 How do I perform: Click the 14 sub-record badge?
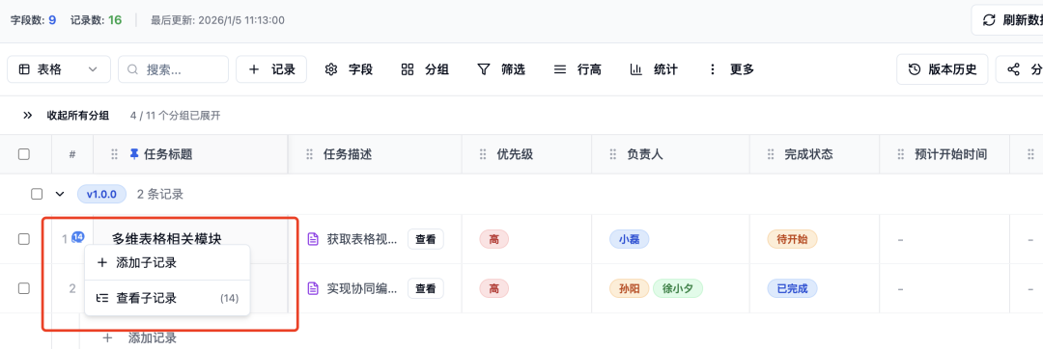pyautogui.click(x=78, y=236)
